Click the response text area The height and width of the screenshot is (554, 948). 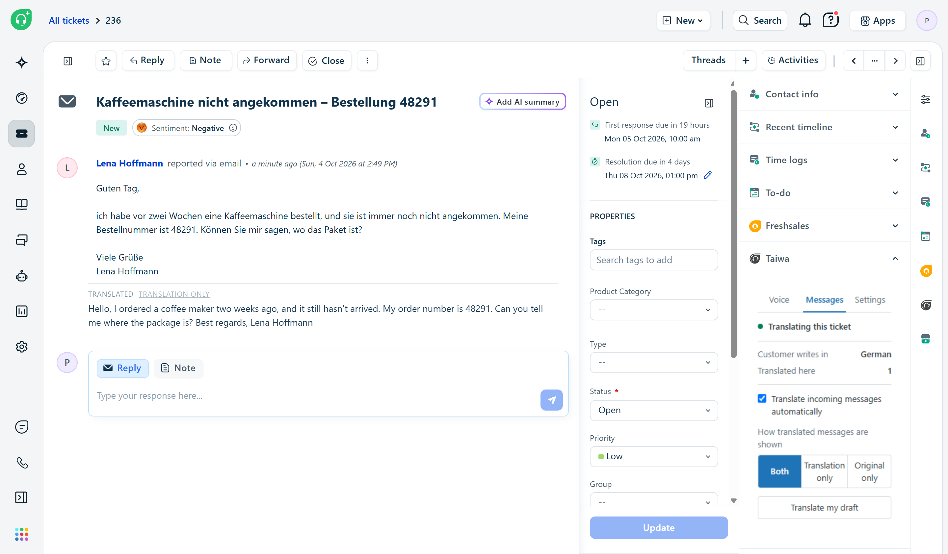pyautogui.click(x=316, y=396)
